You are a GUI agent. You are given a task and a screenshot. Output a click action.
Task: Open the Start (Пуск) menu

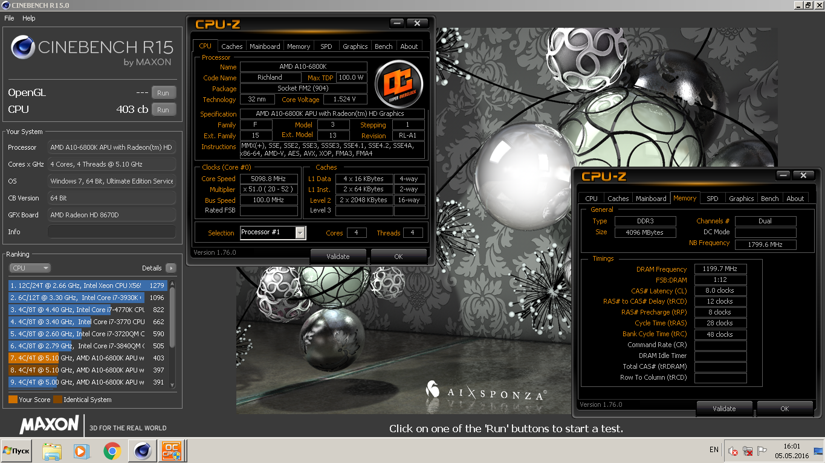point(17,450)
